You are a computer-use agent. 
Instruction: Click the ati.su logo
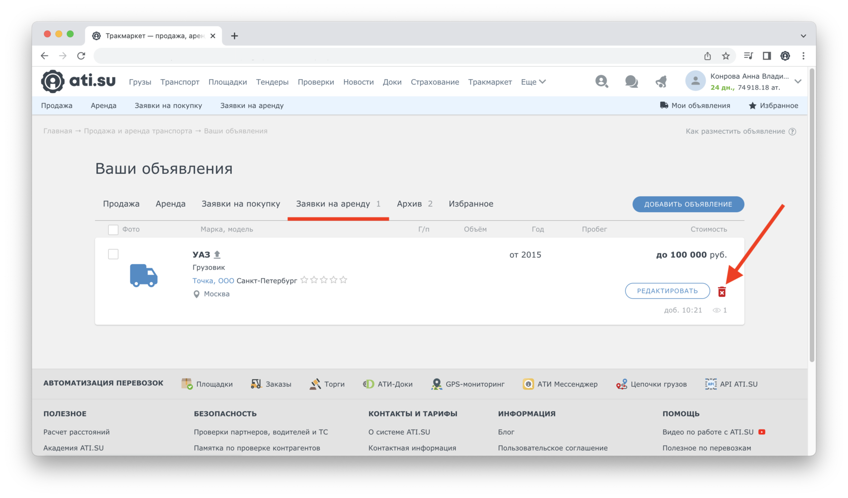click(x=78, y=81)
